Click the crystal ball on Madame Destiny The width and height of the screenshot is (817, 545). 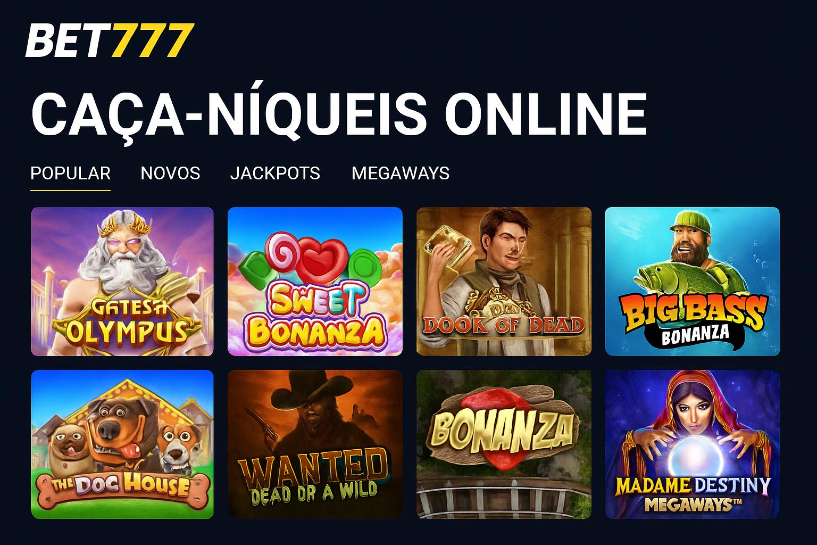coord(693,457)
